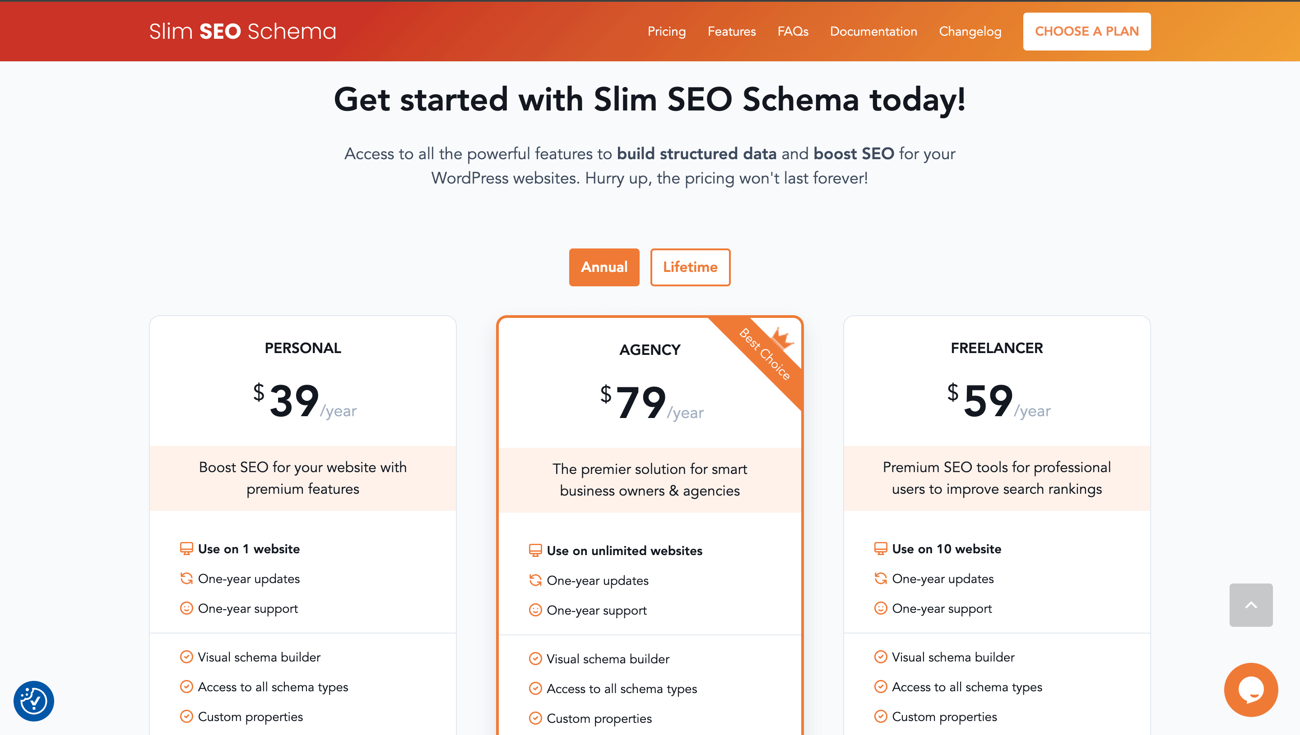This screenshot has width=1300, height=735.
Task: Click smiley icon beside Freelancer One-year support
Action: (x=881, y=608)
